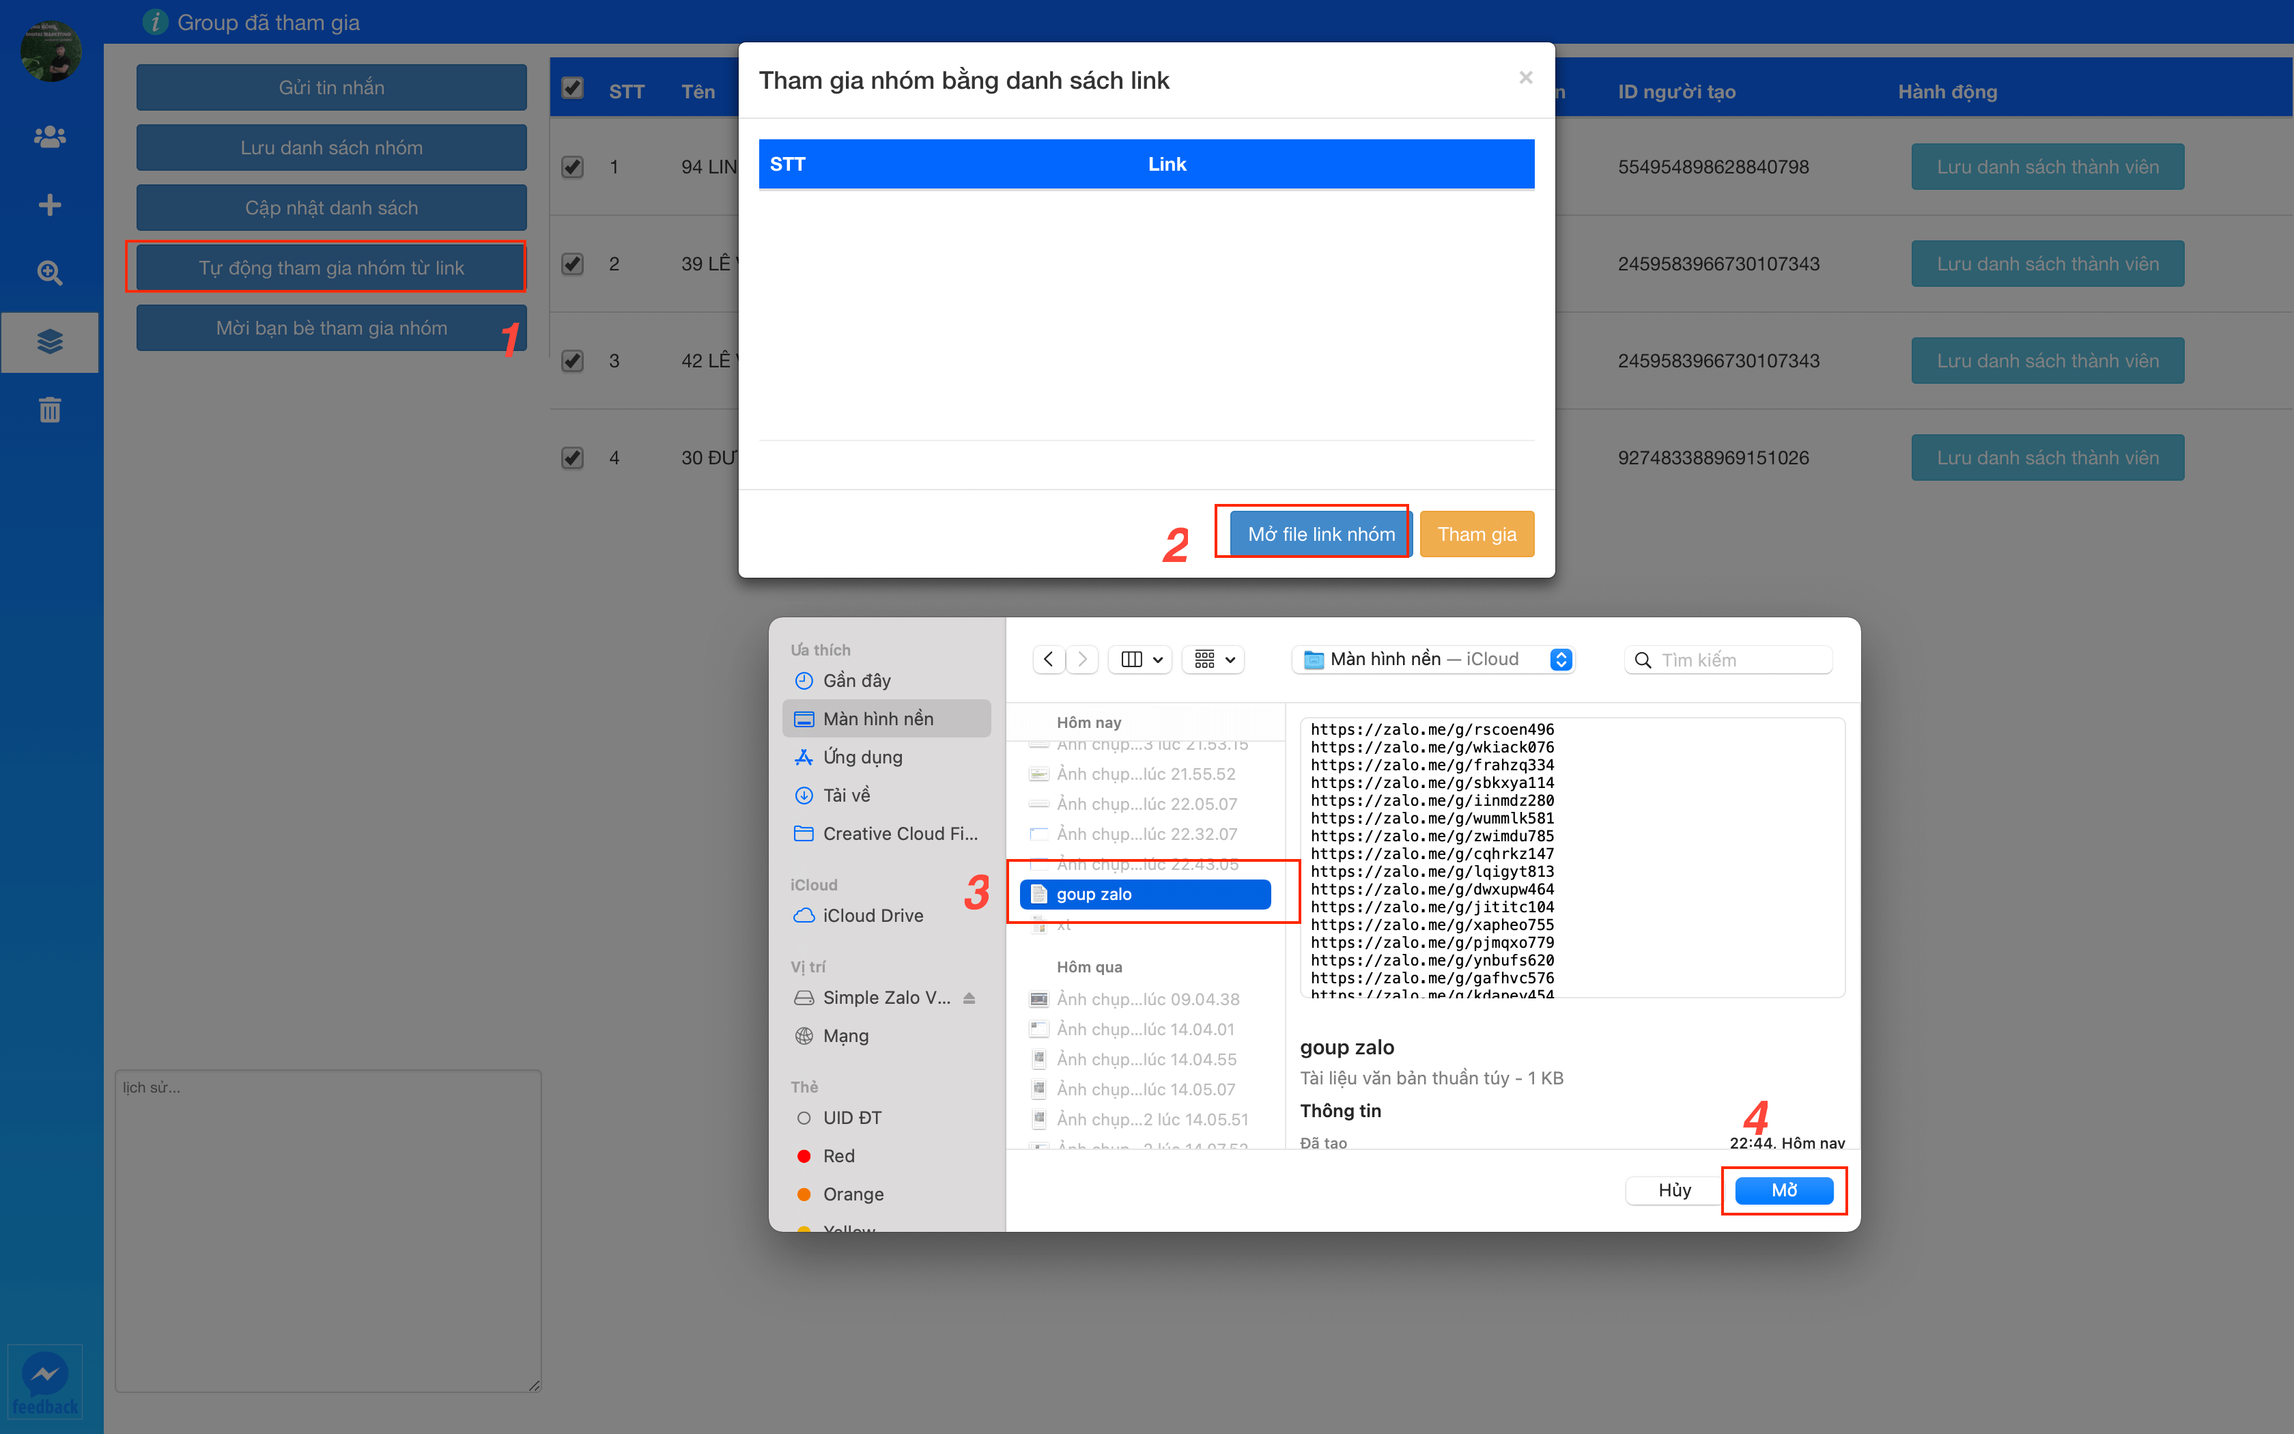Image resolution: width=2294 pixels, height=1434 pixels.
Task: Uncheck the checkbox for row 3
Action: [x=571, y=361]
